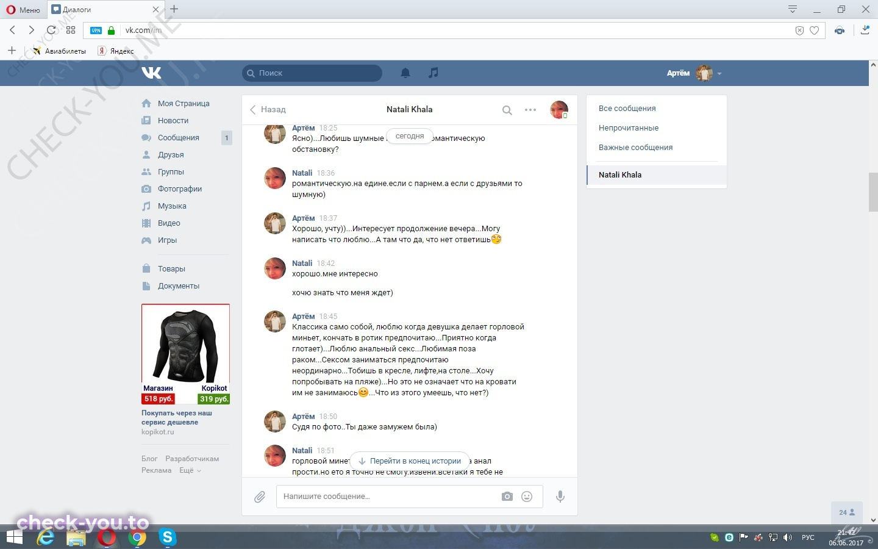Click the VK logo
This screenshot has height=549, width=878.
tap(151, 73)
